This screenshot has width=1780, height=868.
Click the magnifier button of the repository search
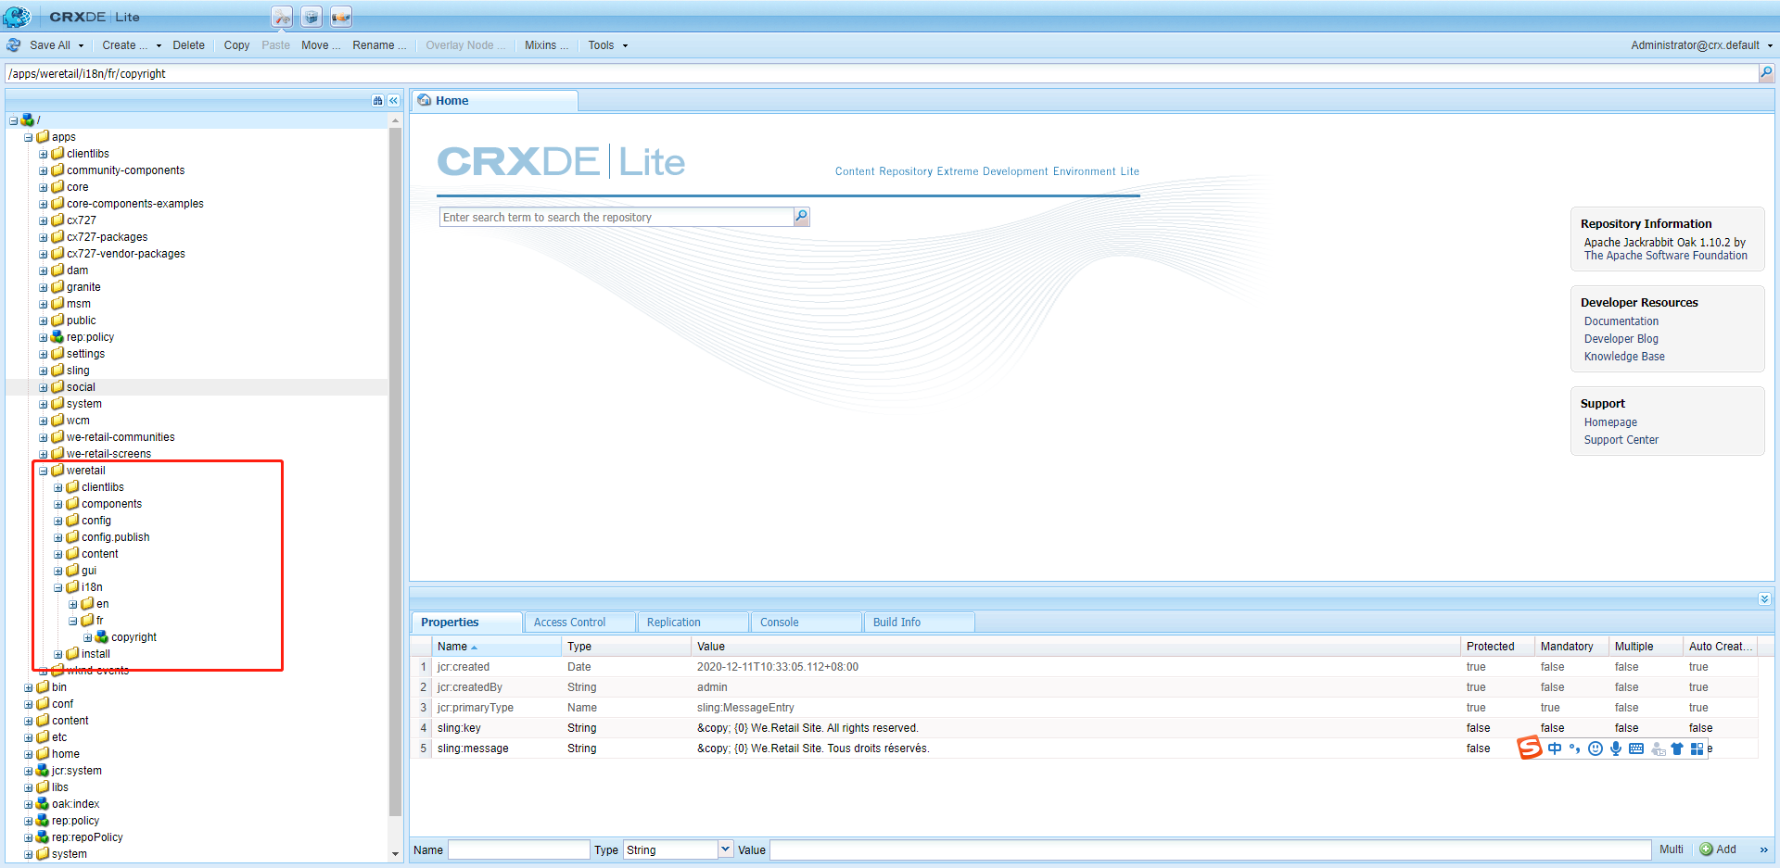[x=802, y=217]
